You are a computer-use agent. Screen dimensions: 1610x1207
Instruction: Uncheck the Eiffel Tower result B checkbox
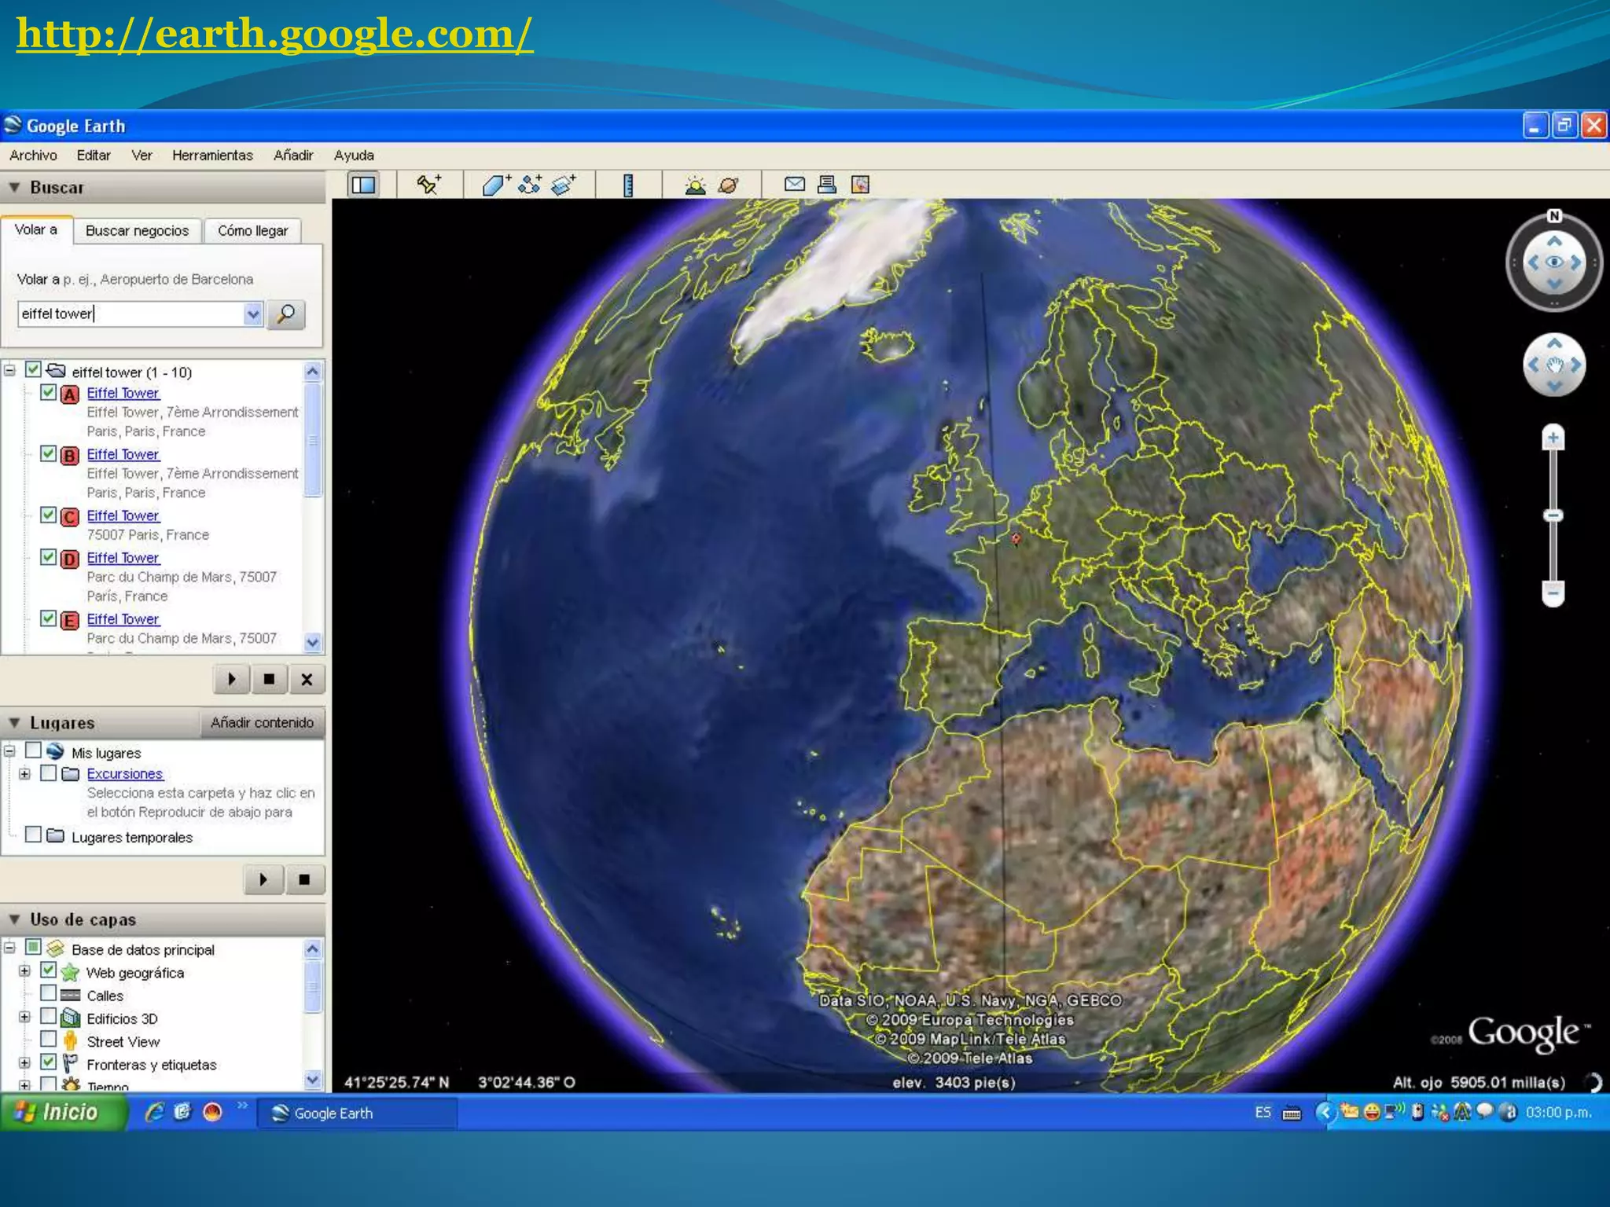click(x=48, y=453)
